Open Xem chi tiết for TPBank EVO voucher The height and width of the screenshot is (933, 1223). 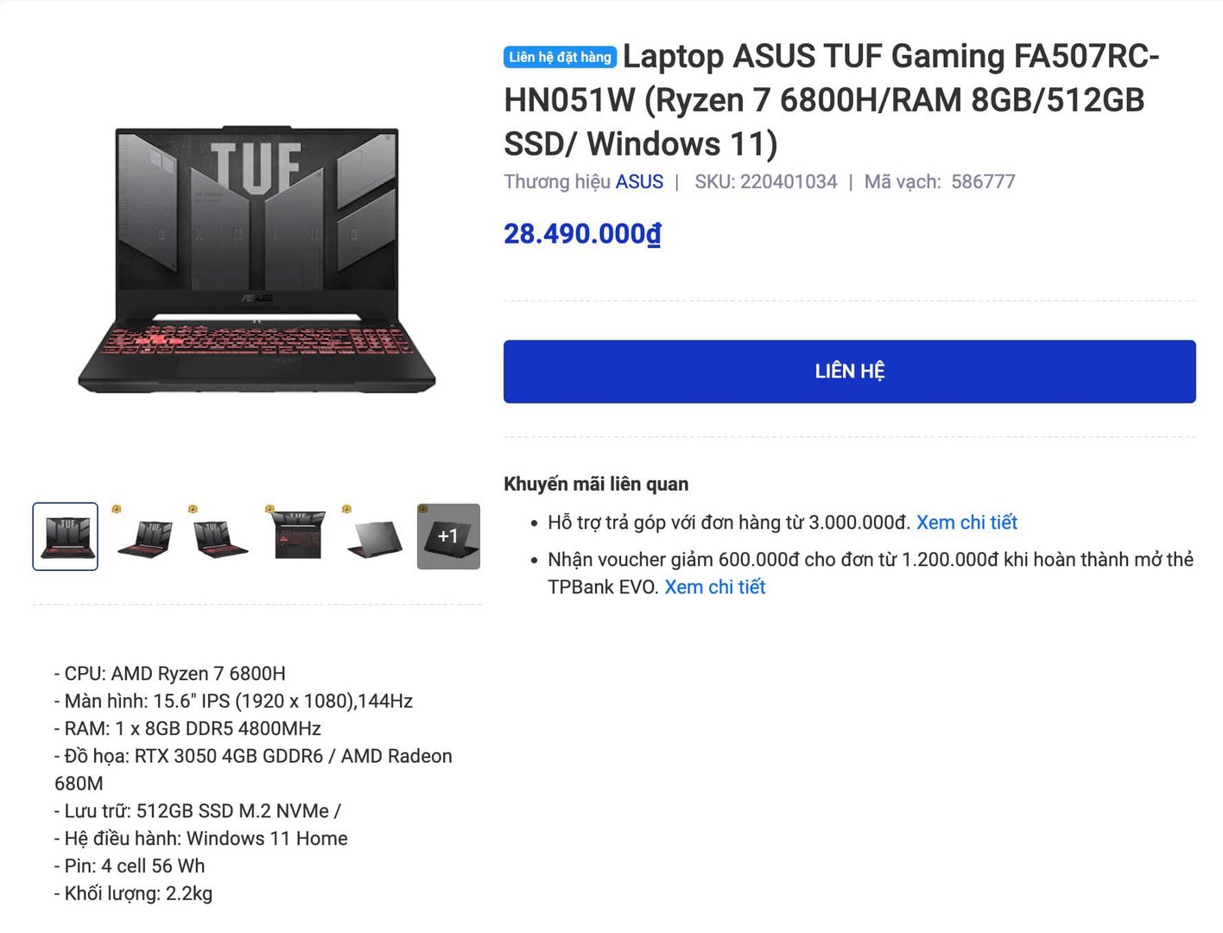pyautogui.click(x=715, y=587)
